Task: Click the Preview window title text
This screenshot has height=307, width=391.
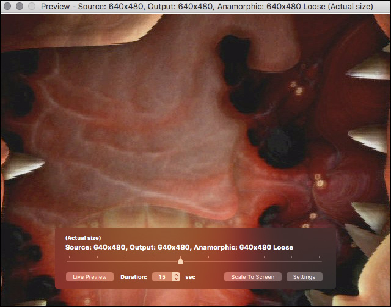Action: [207, 6]
